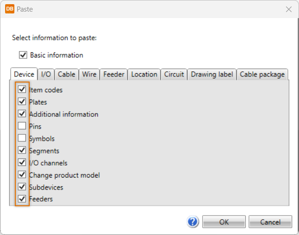Uncheck the Basic information checkbox

23,55
